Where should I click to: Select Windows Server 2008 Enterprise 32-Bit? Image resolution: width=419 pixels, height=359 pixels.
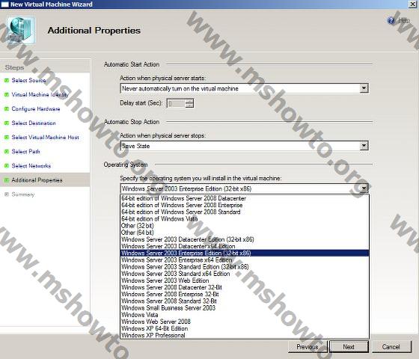245,294
